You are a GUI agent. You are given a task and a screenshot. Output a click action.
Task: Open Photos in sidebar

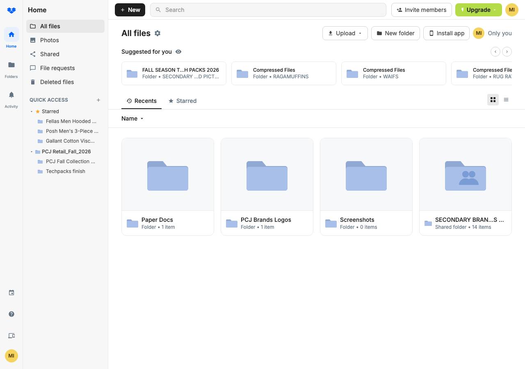tap(65, 40)
